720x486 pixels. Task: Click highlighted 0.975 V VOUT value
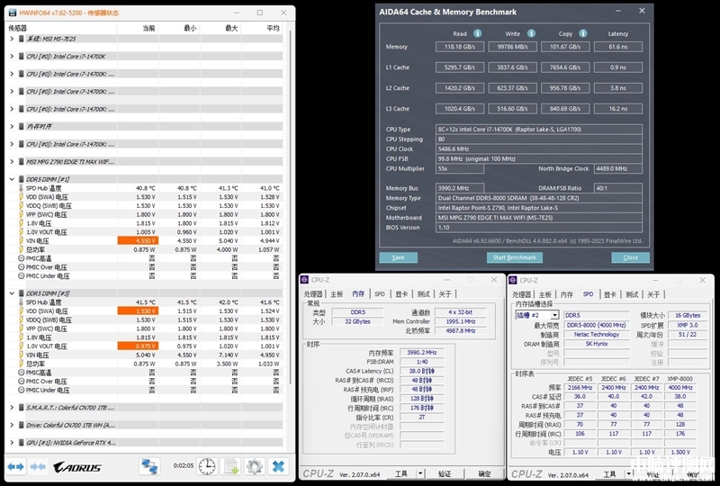pyautogui.click(x=139, y=346)
